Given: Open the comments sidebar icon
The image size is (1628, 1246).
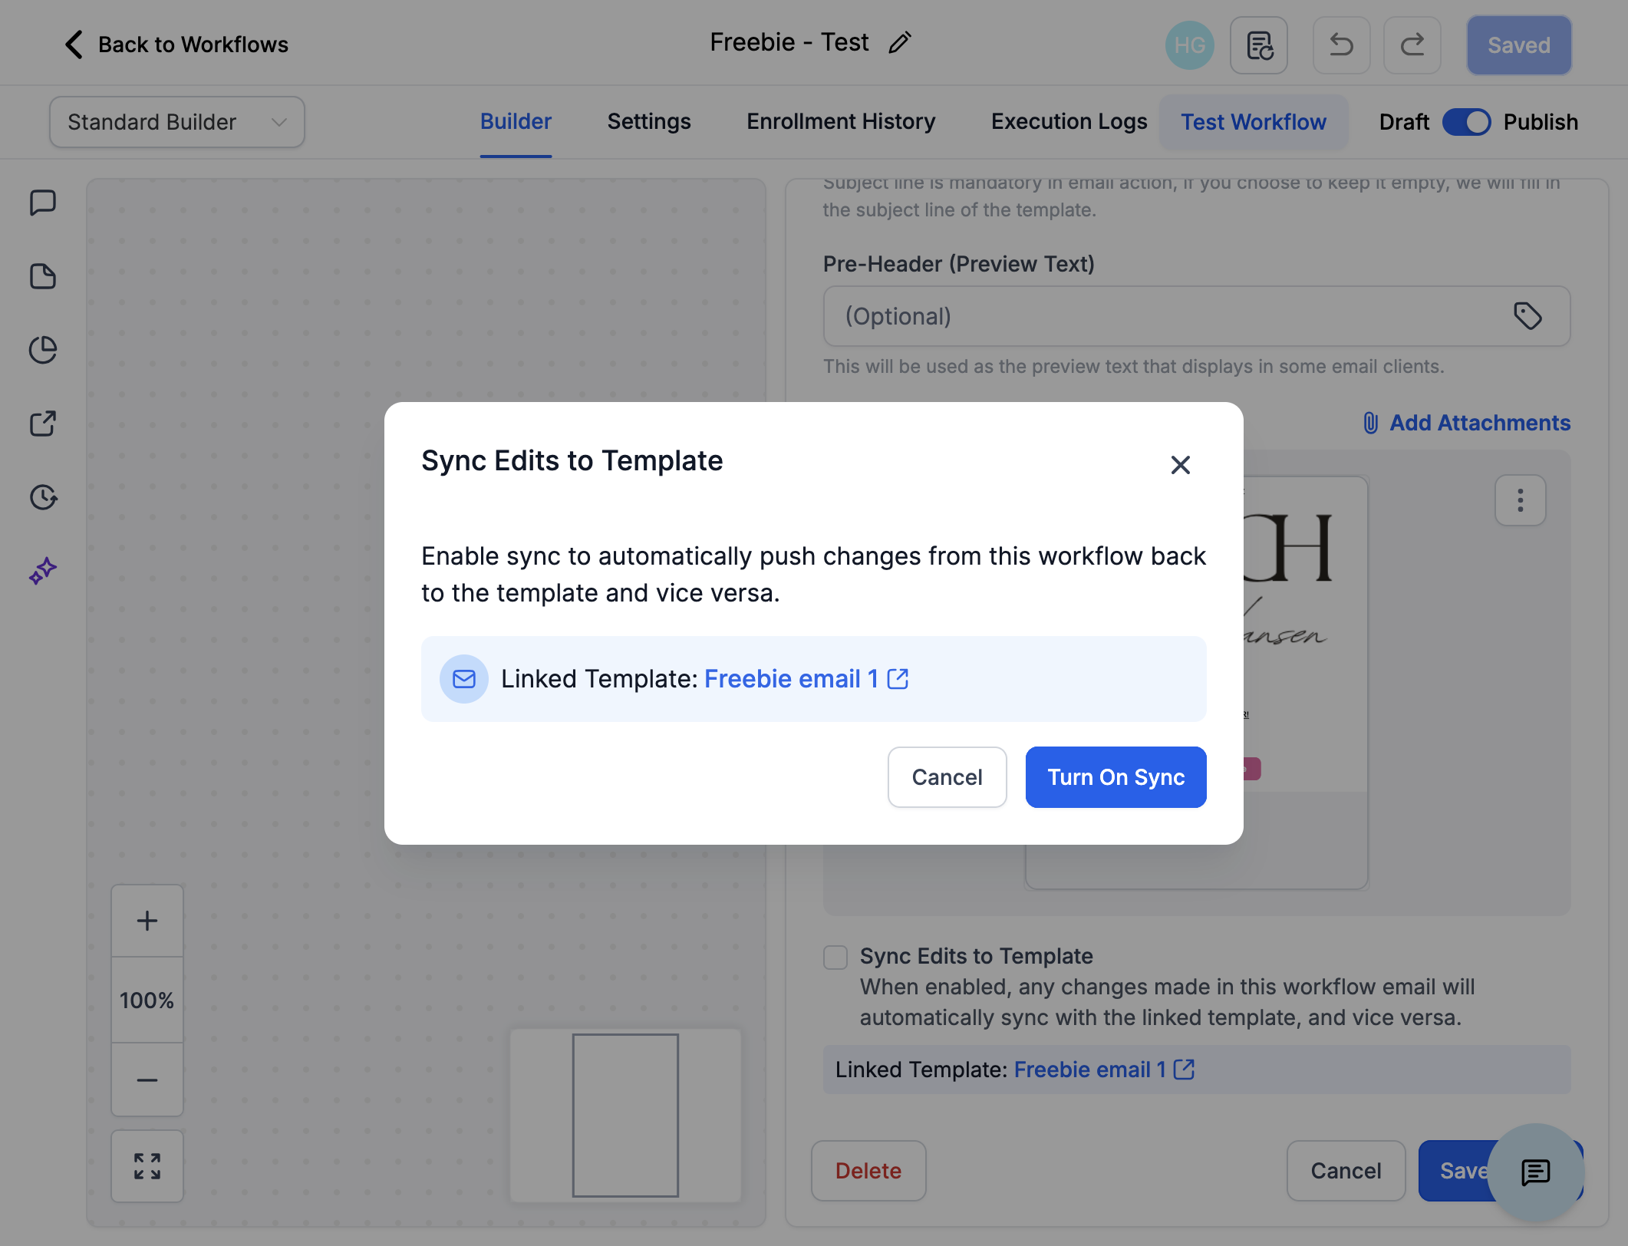Looking at the screenshot, I should click(43, 203).
